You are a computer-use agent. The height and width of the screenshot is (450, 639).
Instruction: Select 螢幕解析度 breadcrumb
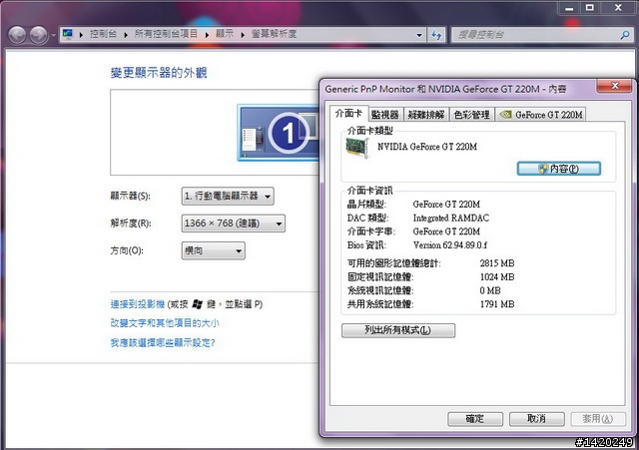pos(274,34)
